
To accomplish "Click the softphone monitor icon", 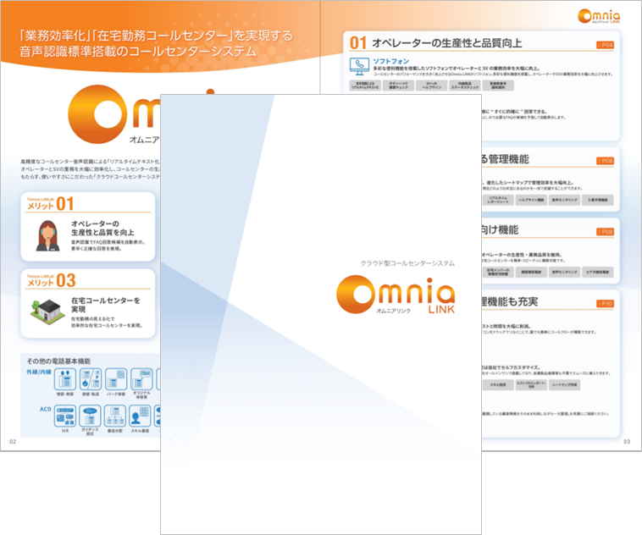I will [x=359, y=66].
